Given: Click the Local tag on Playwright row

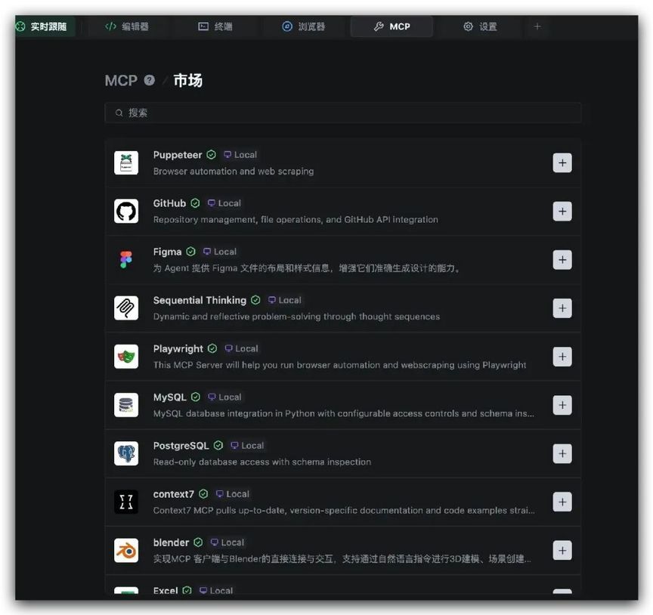Looking at the screenshot, I should coord(242,348).
